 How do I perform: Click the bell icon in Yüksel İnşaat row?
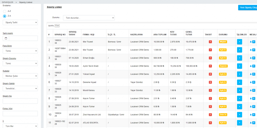pos(251,74)
